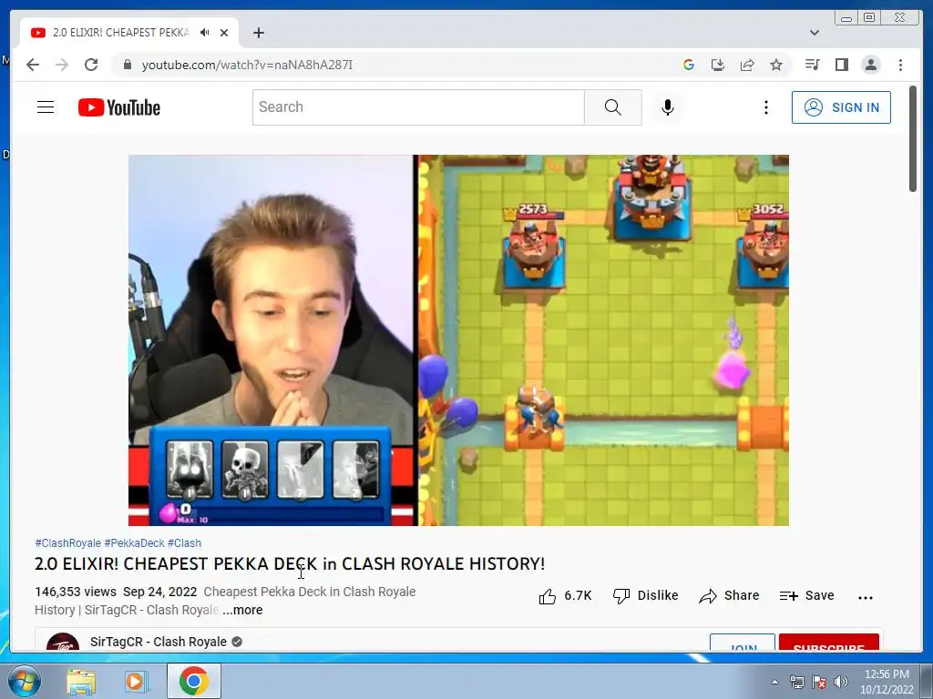This screenshot has height=699, width=933.
Task: Like the video (6.7K)
Action: [565, 595]
